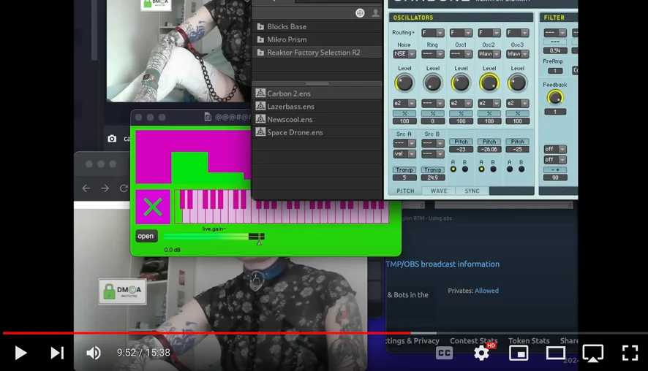Select the Reaktor Factory Selection R2 folder
Screen dimensions: 648x371
tap(313, 53)
